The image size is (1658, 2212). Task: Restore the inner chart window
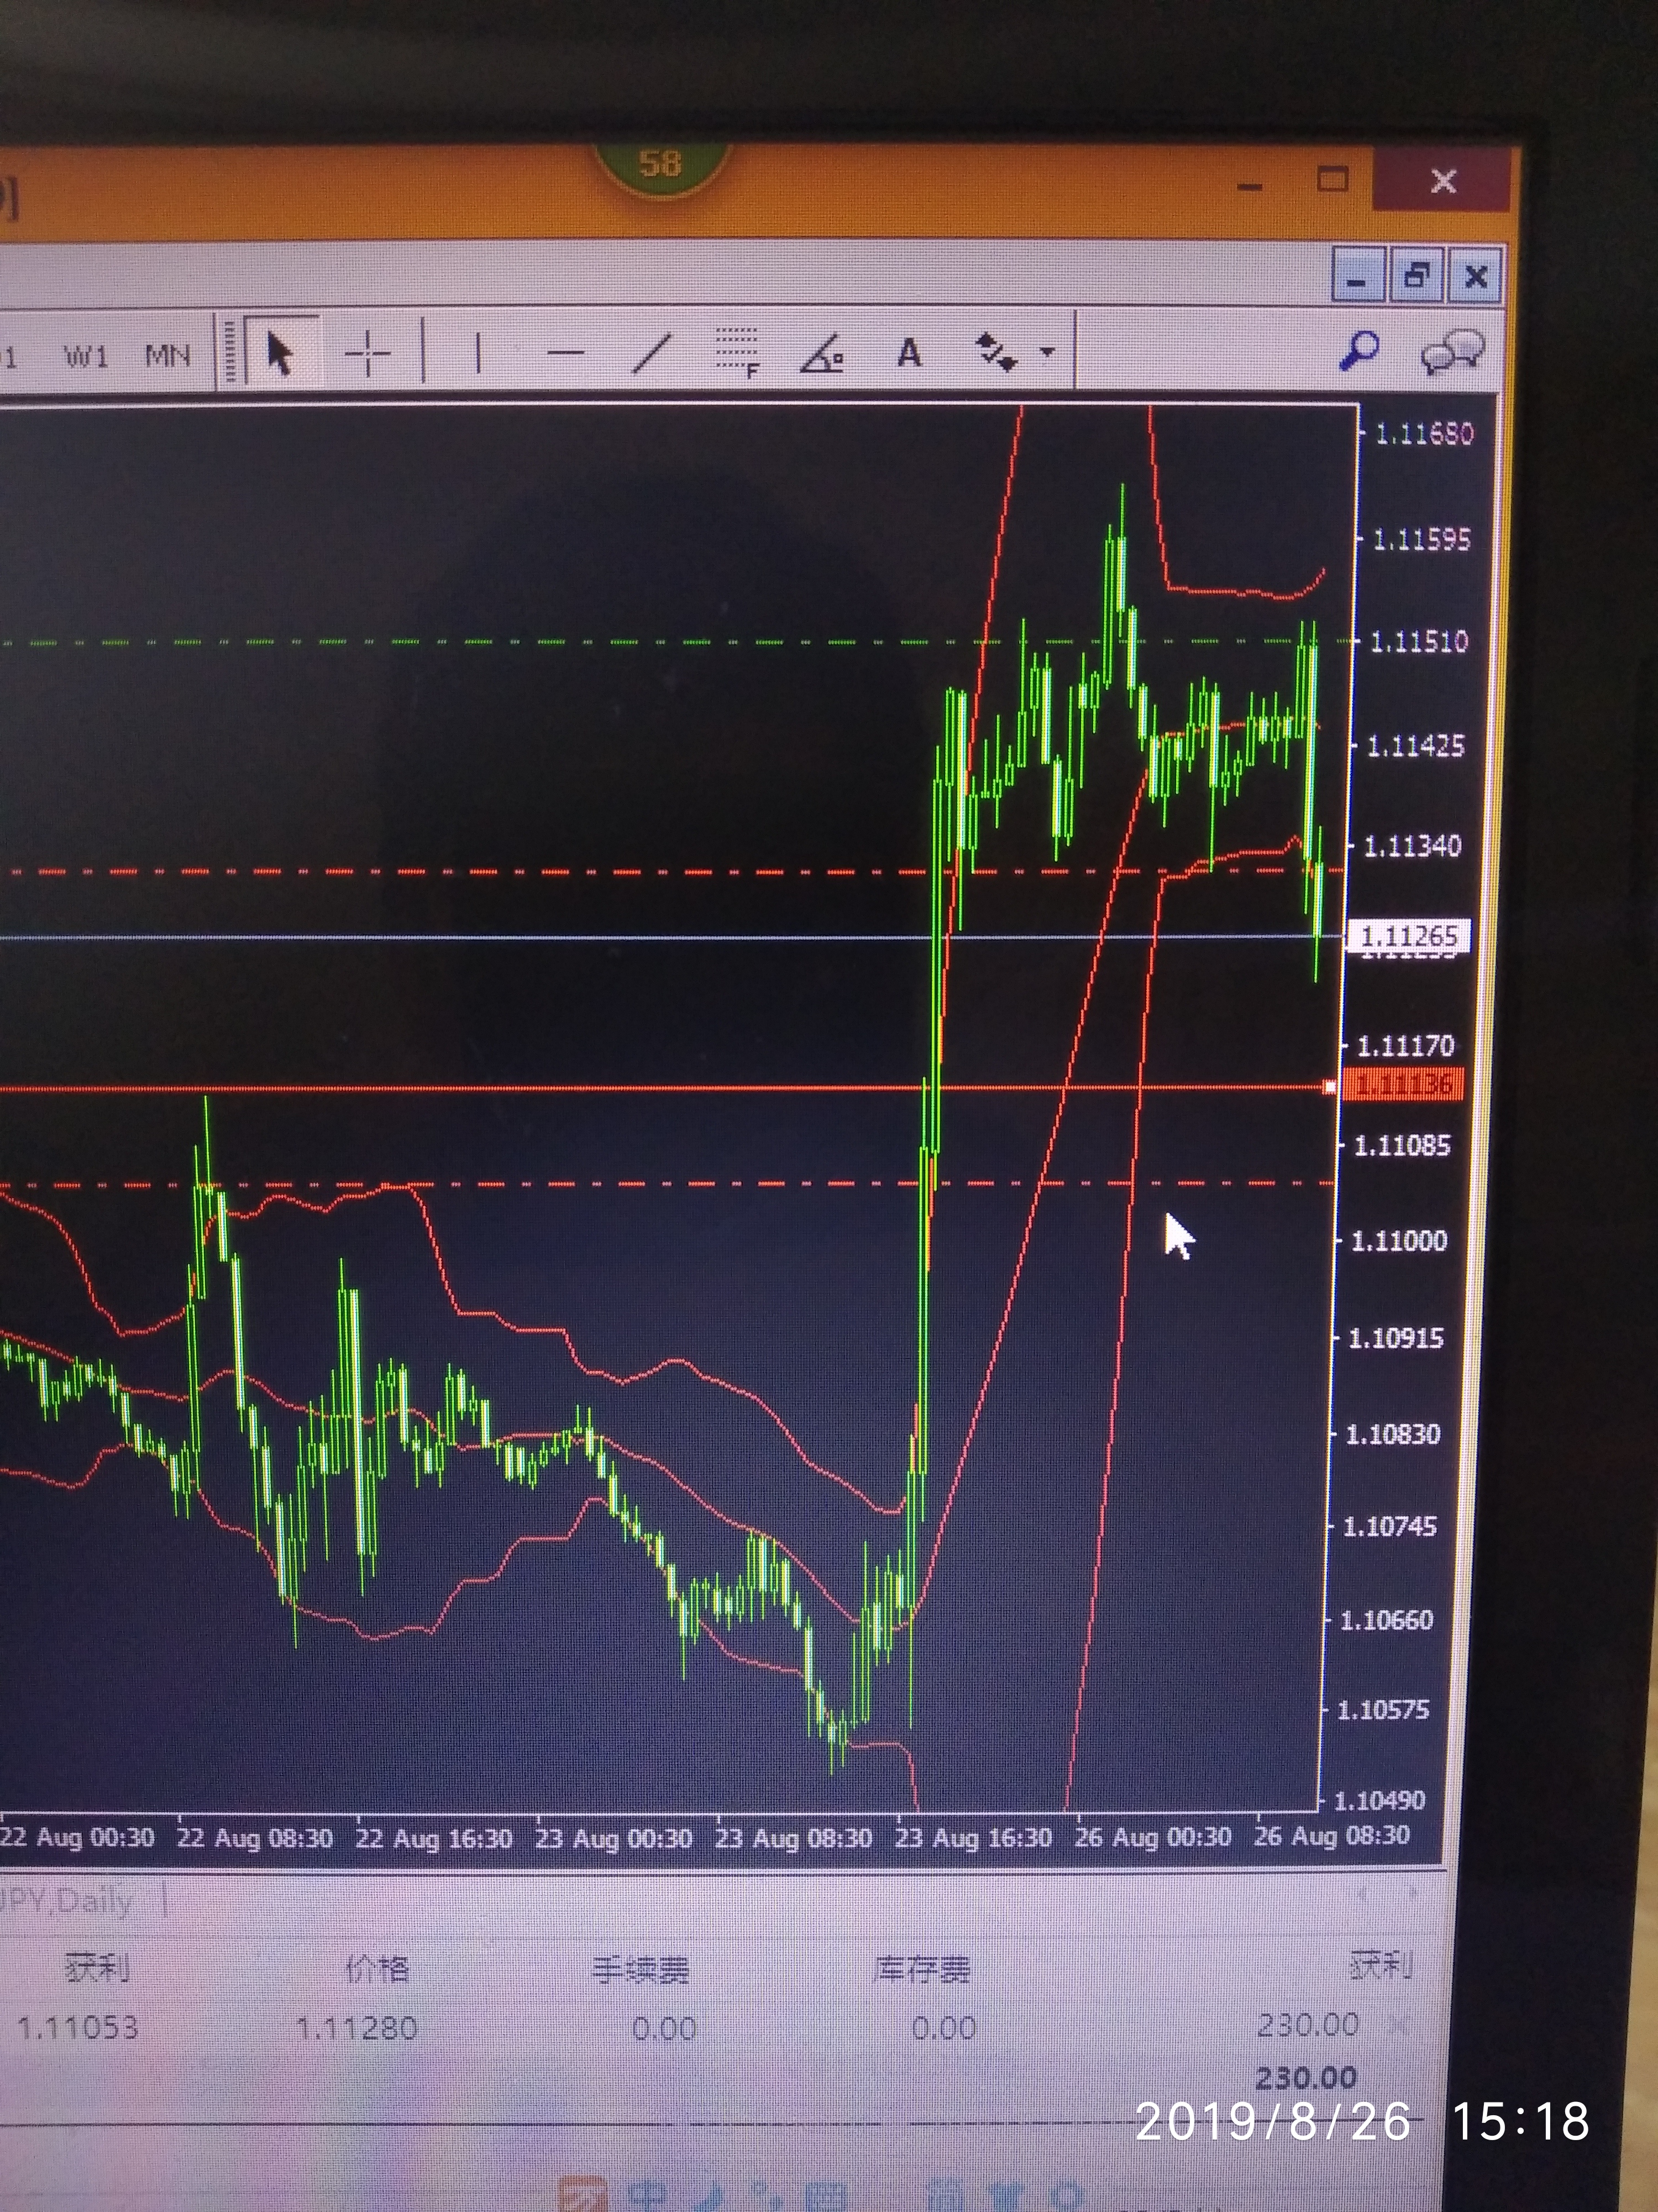[x=1416, y=275]
